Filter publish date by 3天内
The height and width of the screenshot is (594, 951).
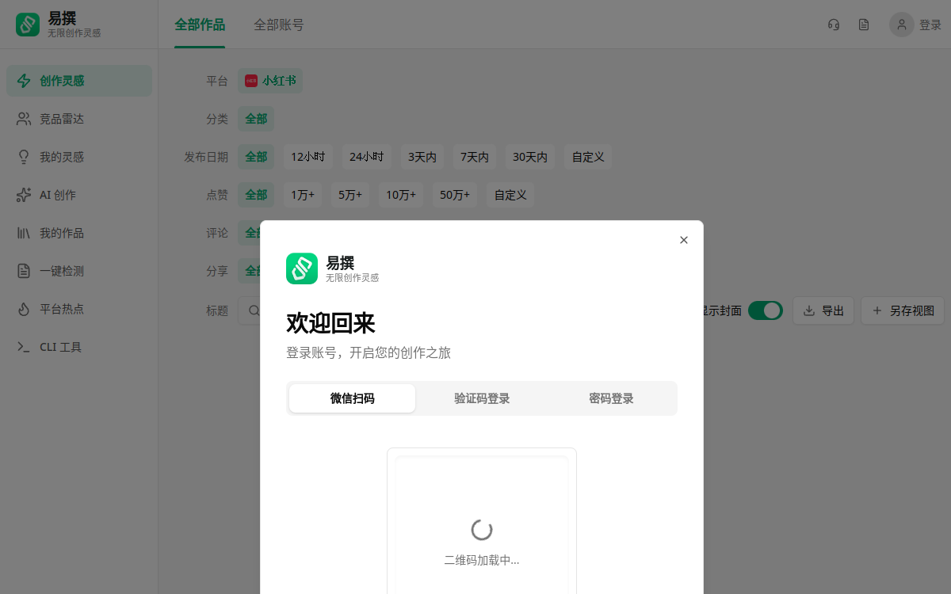pyautogui.click(x=422, y=157)
